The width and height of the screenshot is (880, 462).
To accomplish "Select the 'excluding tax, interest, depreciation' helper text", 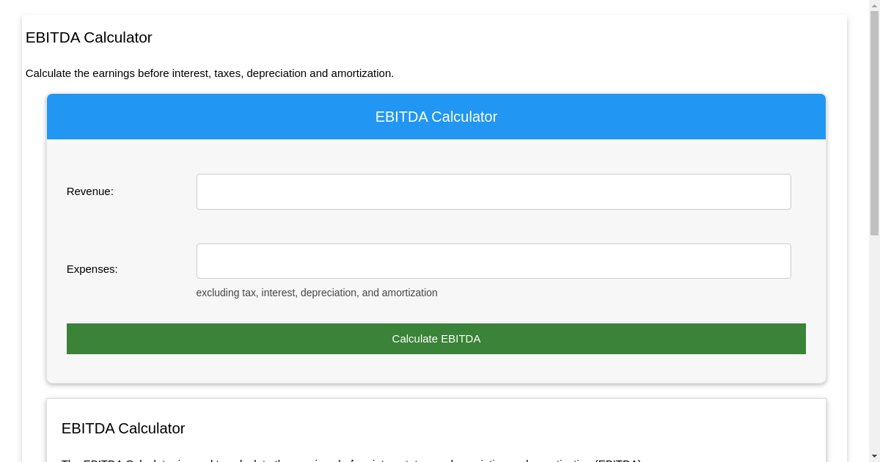I will [x=317, y=293].
